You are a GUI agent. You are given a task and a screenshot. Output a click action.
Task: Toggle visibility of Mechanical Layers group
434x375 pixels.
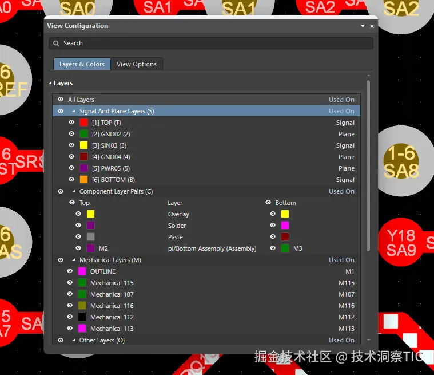pos(61,260)
